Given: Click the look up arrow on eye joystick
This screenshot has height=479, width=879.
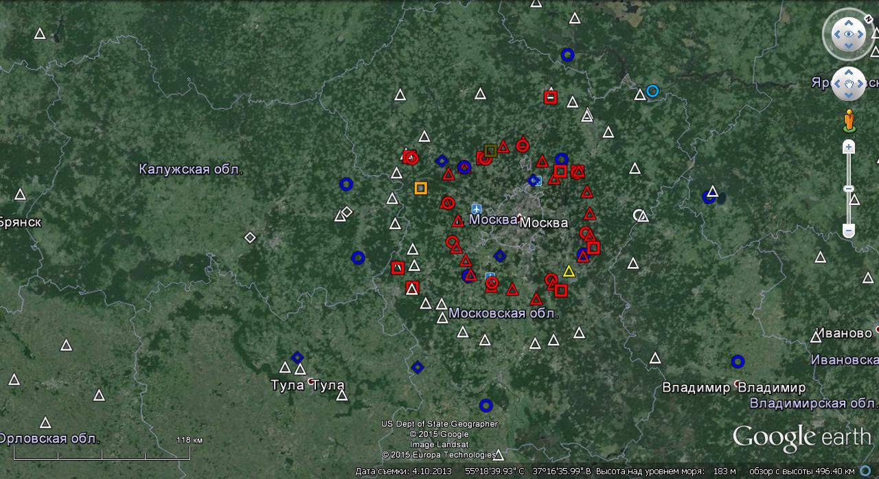Looking at the screenshot, I should (x=849, y=21).
